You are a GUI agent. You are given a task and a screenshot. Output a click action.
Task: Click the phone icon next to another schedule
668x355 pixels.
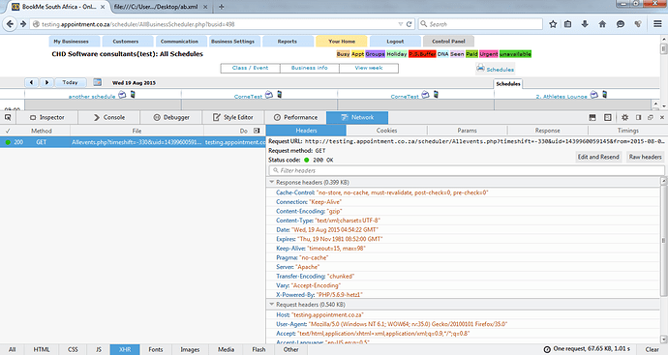coord(133,94)
